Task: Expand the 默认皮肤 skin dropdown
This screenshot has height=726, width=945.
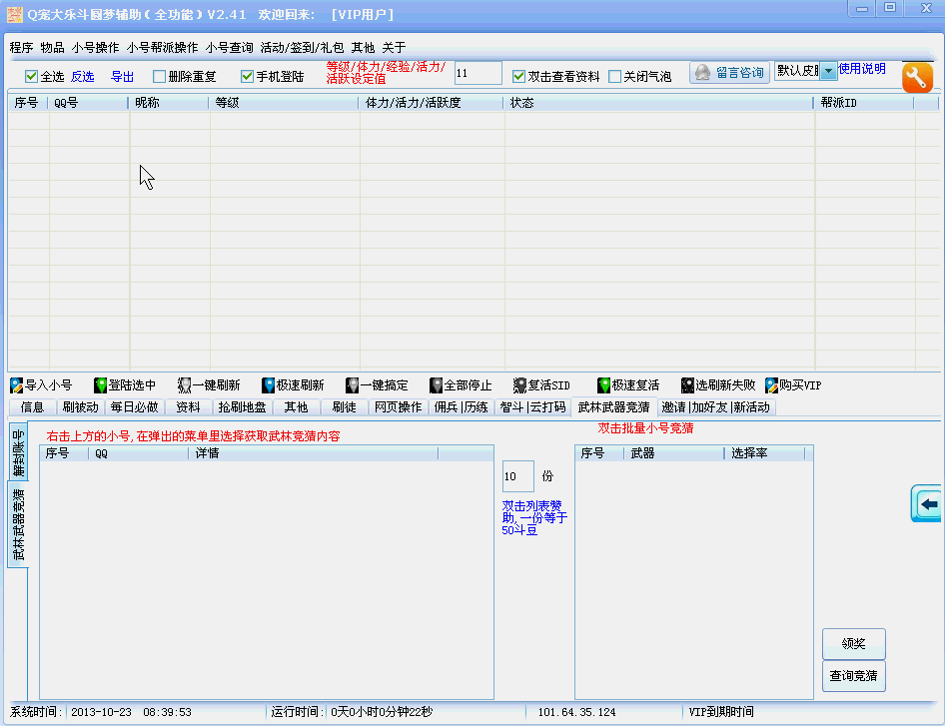Action: click(x=828, y=72)
